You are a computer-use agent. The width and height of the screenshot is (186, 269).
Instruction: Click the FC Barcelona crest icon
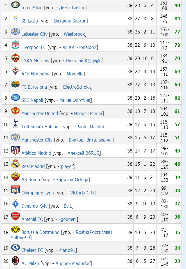[15, 84]
